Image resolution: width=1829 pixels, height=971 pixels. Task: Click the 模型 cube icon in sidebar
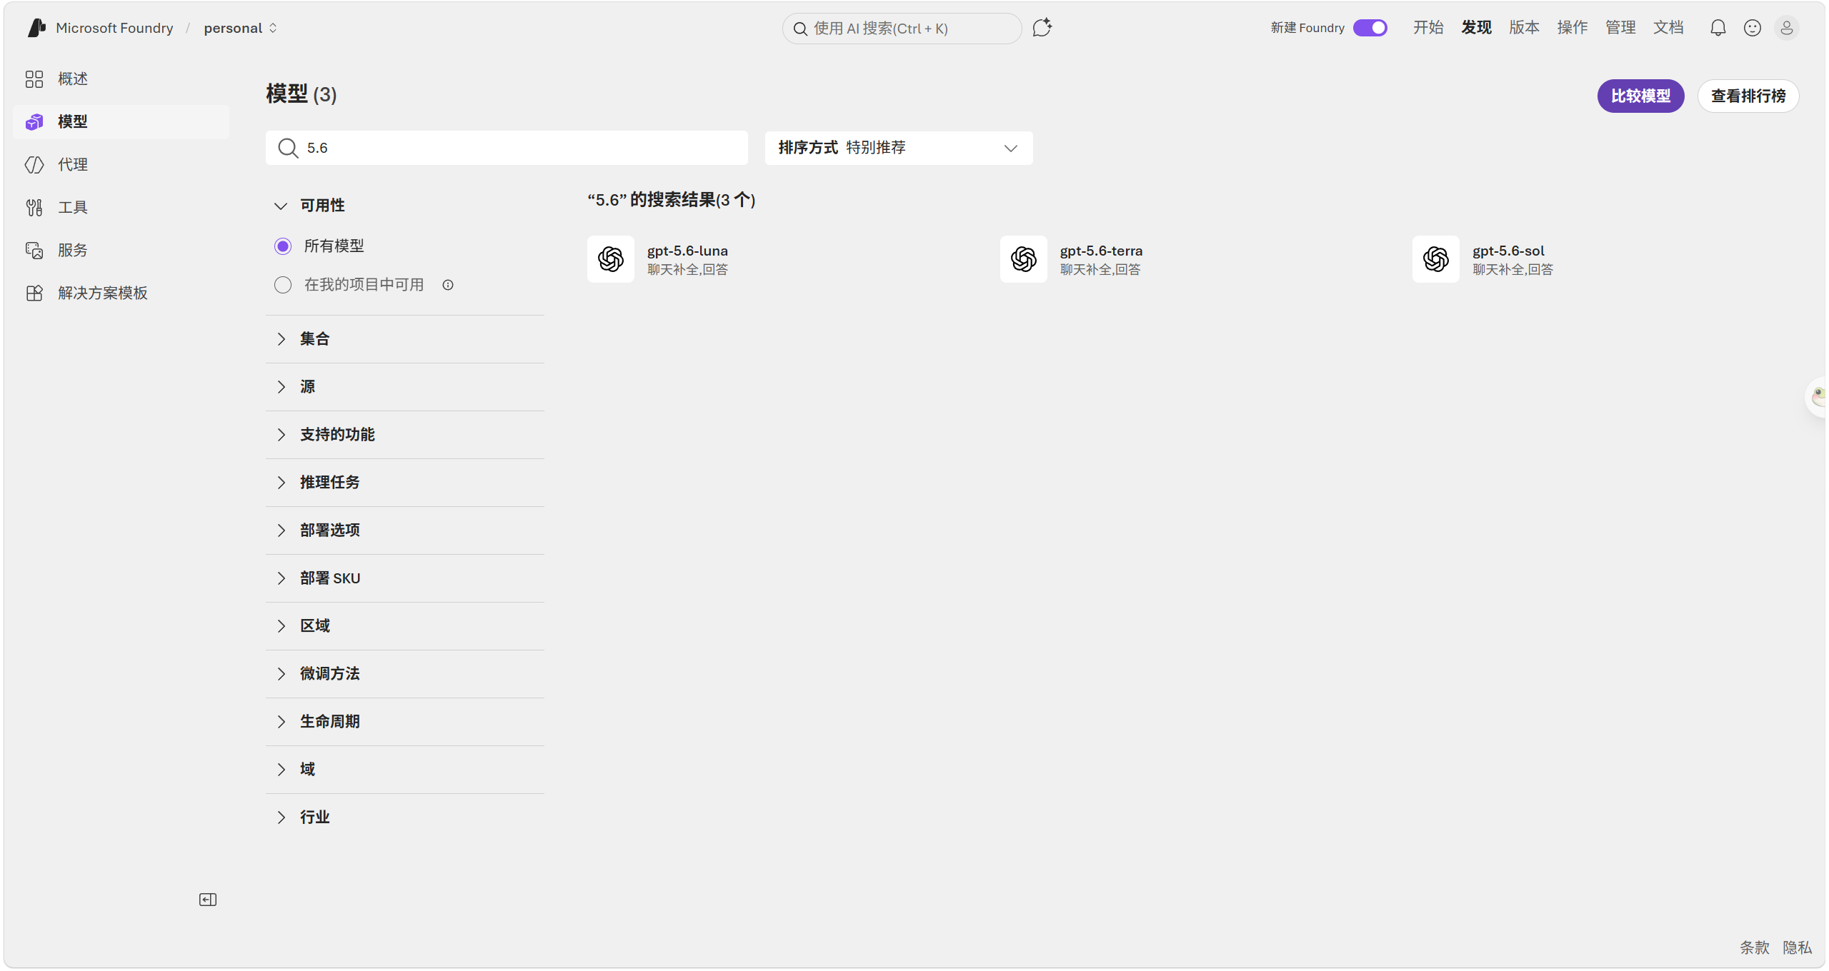coord(34,122)
